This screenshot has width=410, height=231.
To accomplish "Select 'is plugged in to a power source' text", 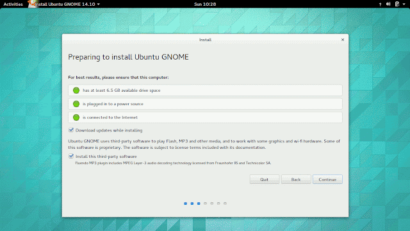I will tap(113, 104).
